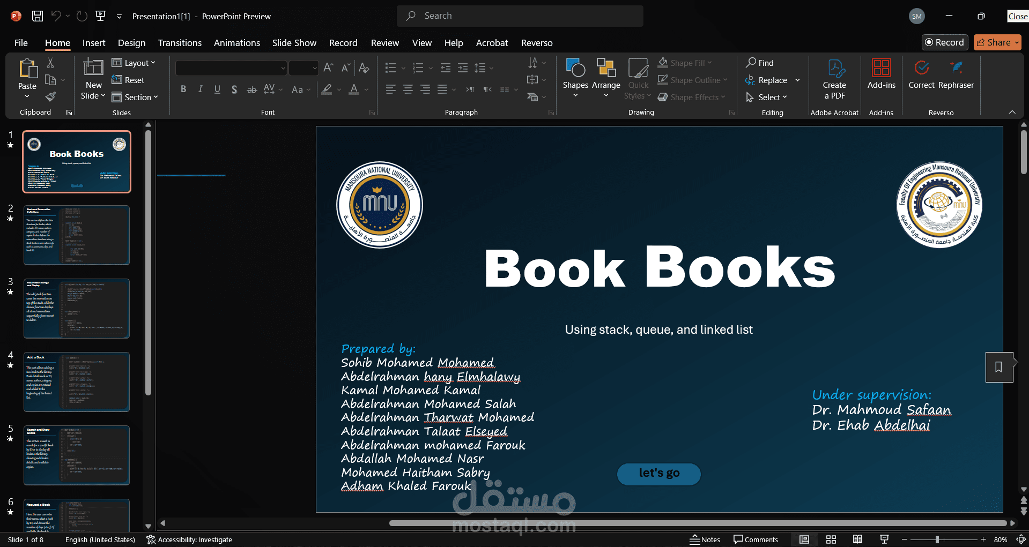Click the Paste clipboard icon
Viewport: 1029px width, 547px height.
(x=27, y=69)
